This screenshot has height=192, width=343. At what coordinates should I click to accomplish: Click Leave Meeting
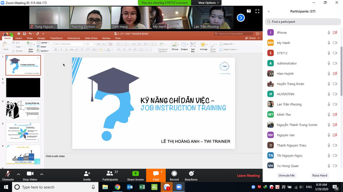(x=248, y=175)
